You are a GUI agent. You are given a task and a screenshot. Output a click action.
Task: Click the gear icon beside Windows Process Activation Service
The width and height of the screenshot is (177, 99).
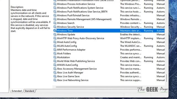pos(55,4)
